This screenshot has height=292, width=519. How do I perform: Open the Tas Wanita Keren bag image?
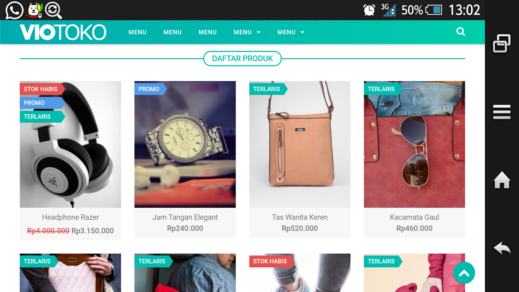(x=300, y=144)
